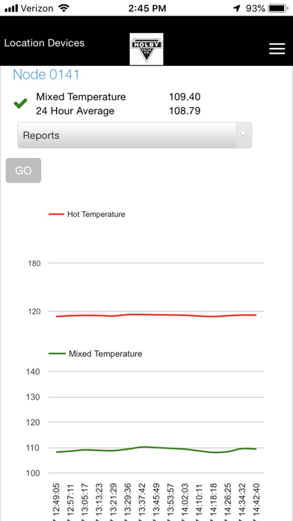Viewport: 293px width, 521px height.
Task: Toggle the Mixed Temperature legend series
Action: [x=95, y=354]
